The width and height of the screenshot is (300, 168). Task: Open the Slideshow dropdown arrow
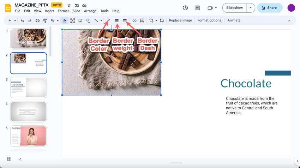pos(251,8)
